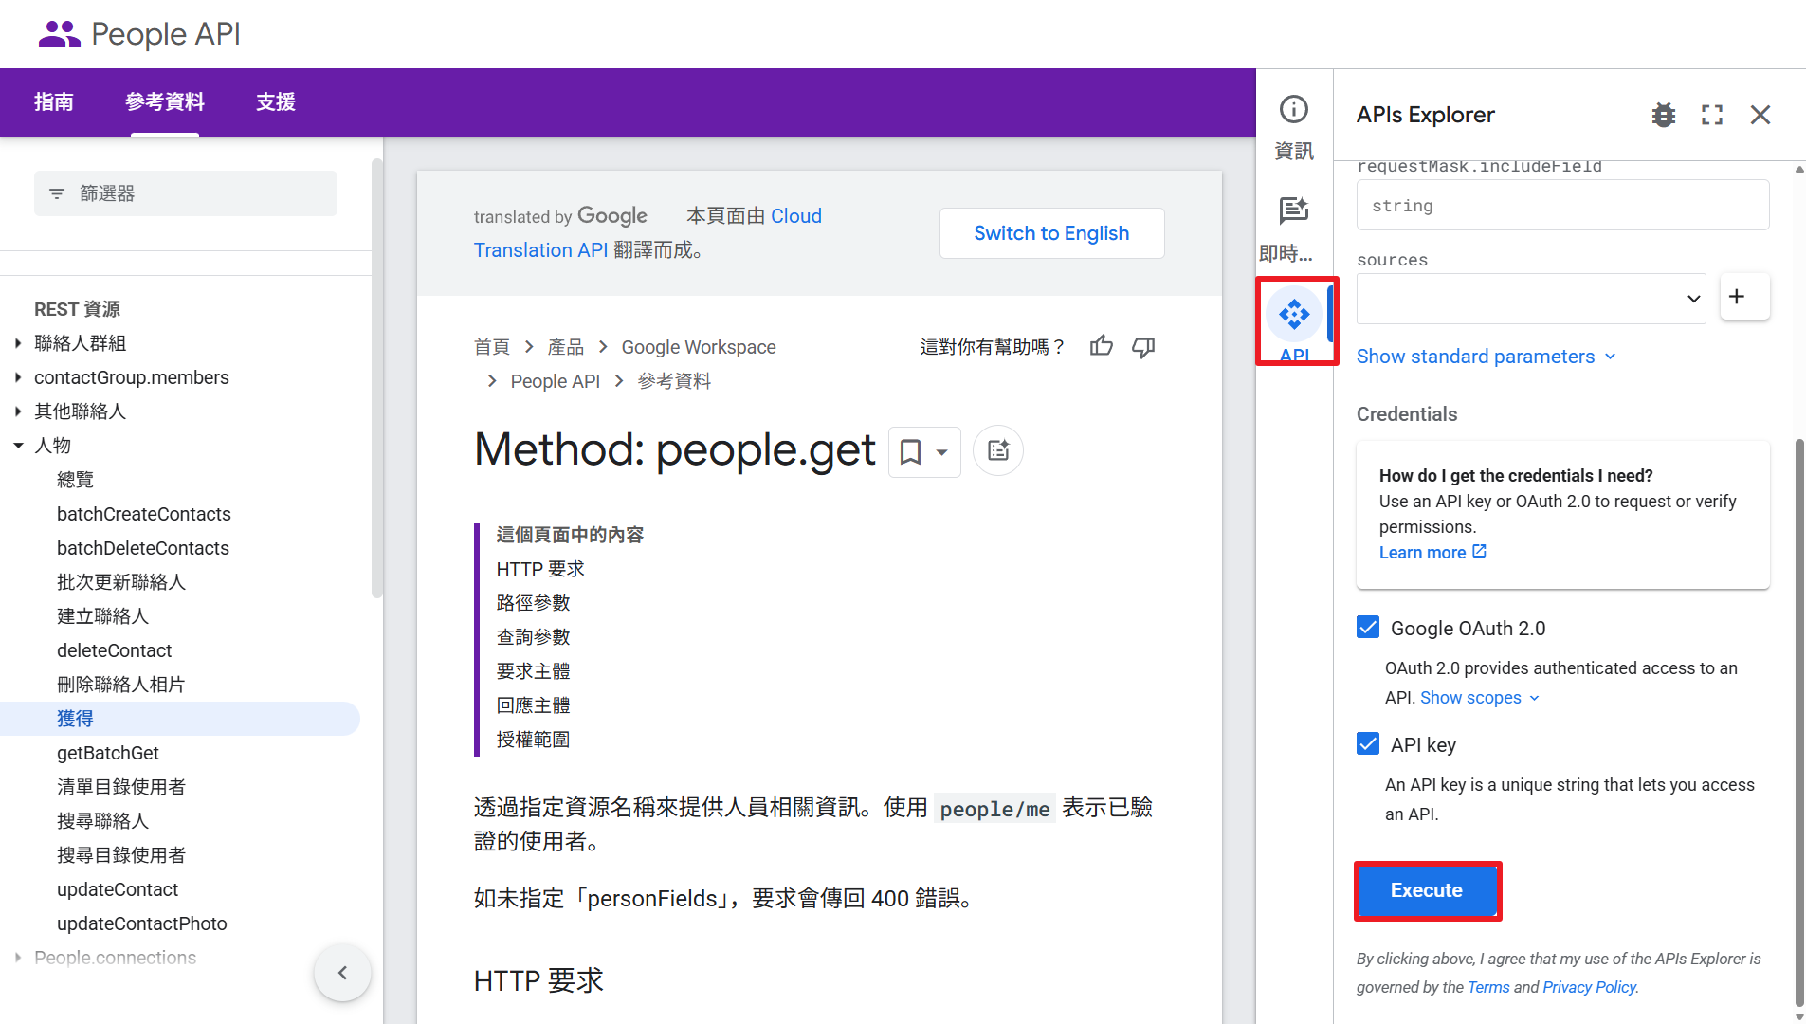Open updateContactPhoto in the sidebar

click(142, 923)
